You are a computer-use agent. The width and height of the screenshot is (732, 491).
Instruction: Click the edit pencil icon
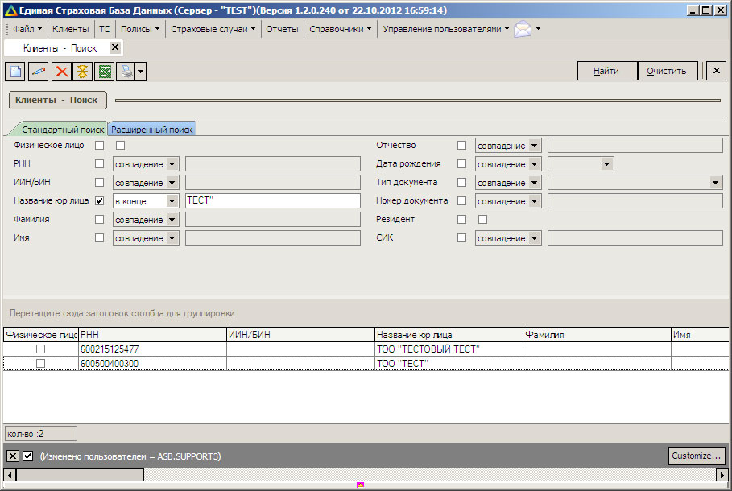pos(38,72)
